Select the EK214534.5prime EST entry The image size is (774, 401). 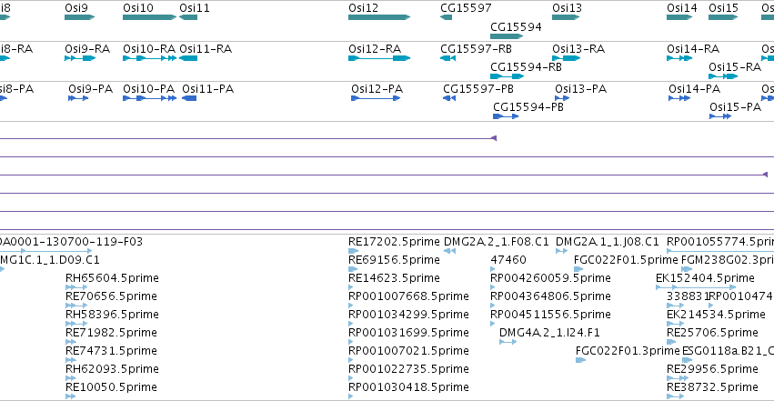717,315
